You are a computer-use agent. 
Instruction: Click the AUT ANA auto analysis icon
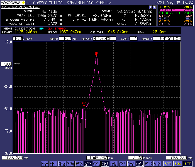(x=105, y=164)
